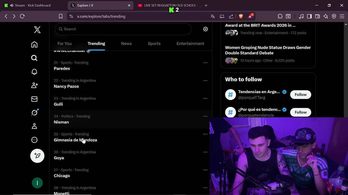Open more options for Nancy Pazos trend

tap(205, 80)
